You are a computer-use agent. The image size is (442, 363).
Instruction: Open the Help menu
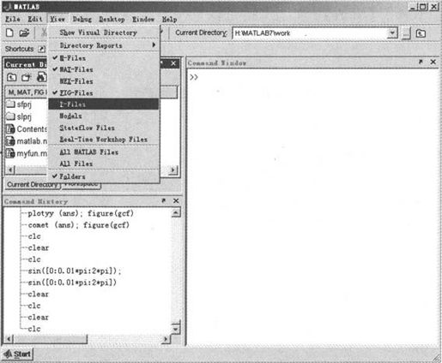170,19
